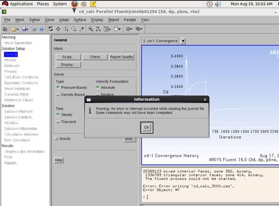Click the clock date in top panel
This screenshot has width=279, height=206.
pos(251,4)
